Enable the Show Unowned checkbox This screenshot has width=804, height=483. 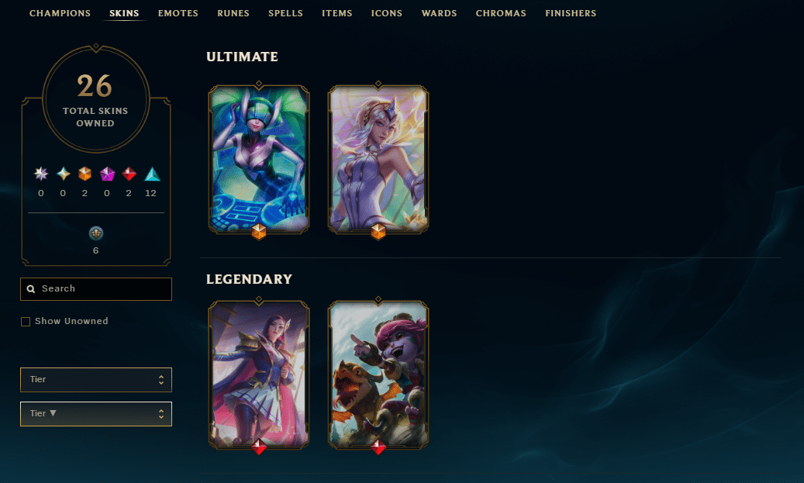tap(25, 322)
